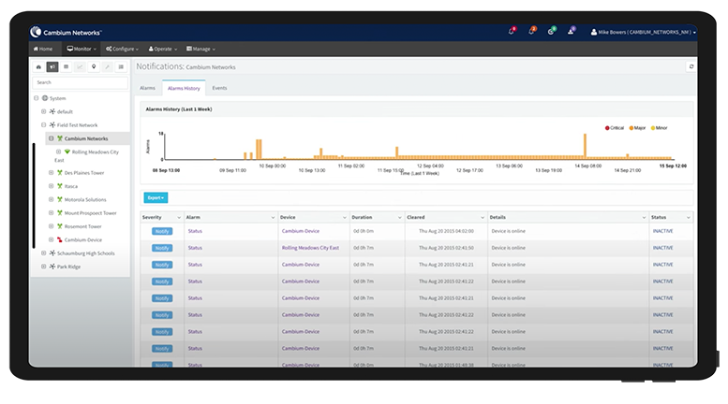Image resolution: width=728 pixels, height=404 pixels.
Task: Open Cambium-Device link in first table row
Action: pyautogui.click(x=301, y=231)
